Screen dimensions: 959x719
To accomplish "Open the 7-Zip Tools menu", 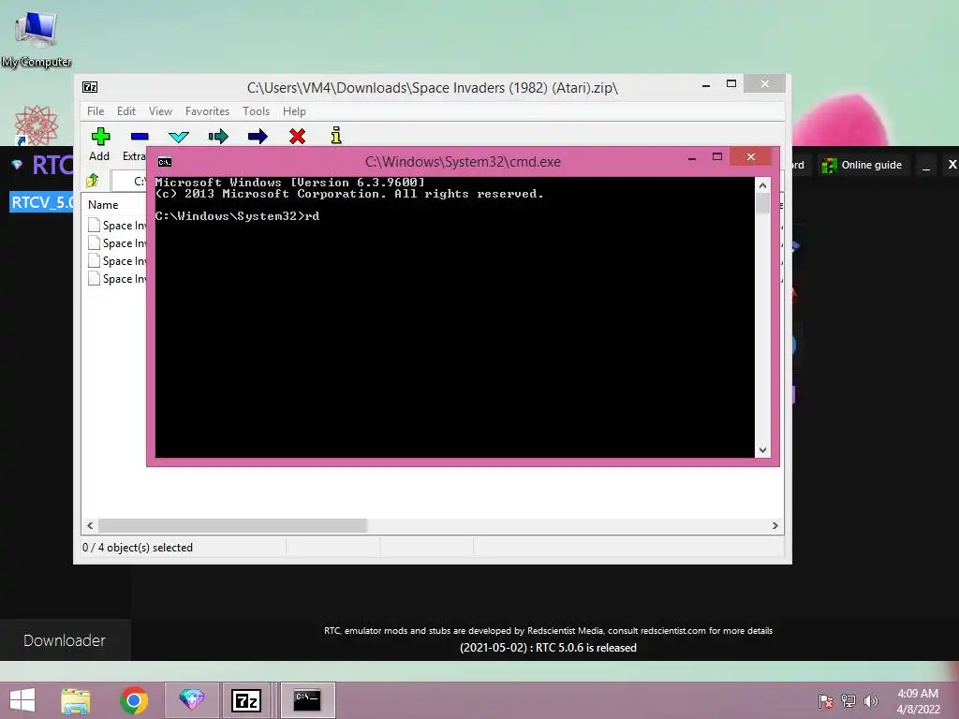I will pyautogui.click(x=256, y=111).
